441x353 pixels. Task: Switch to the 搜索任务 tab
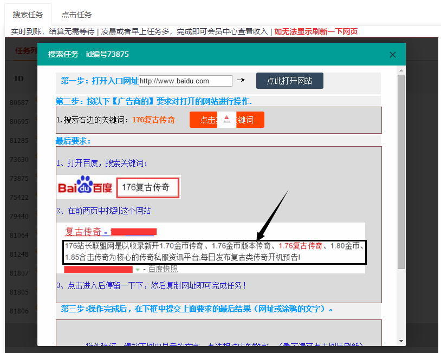(28, 15)
